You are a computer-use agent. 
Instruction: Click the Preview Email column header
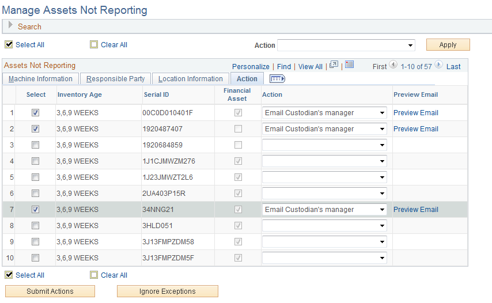pyautogui.click(x=416, y=94)
